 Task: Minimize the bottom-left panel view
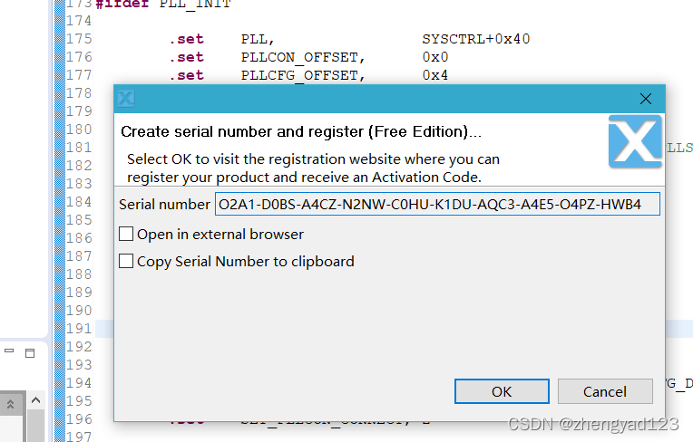(x=9, y=352)
